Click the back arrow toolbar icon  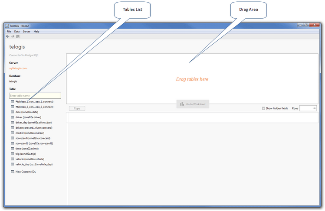8,36
